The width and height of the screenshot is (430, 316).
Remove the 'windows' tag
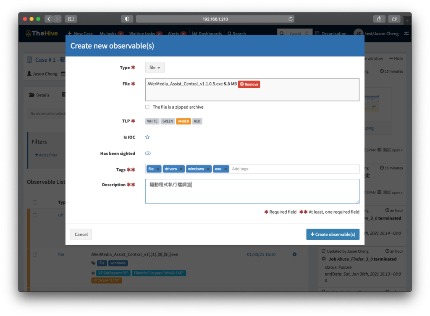208,169
